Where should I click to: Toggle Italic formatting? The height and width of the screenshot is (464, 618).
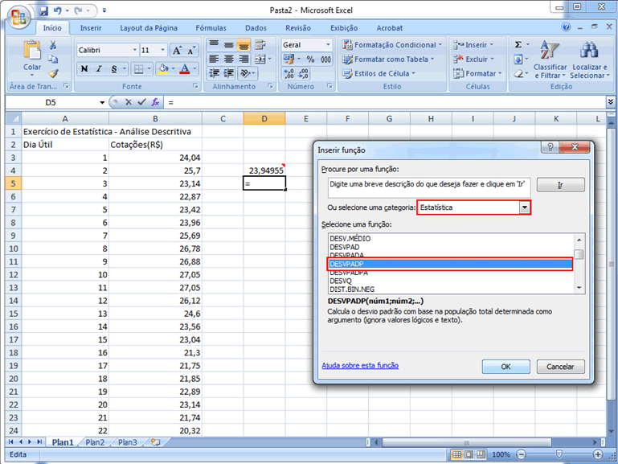99,69
